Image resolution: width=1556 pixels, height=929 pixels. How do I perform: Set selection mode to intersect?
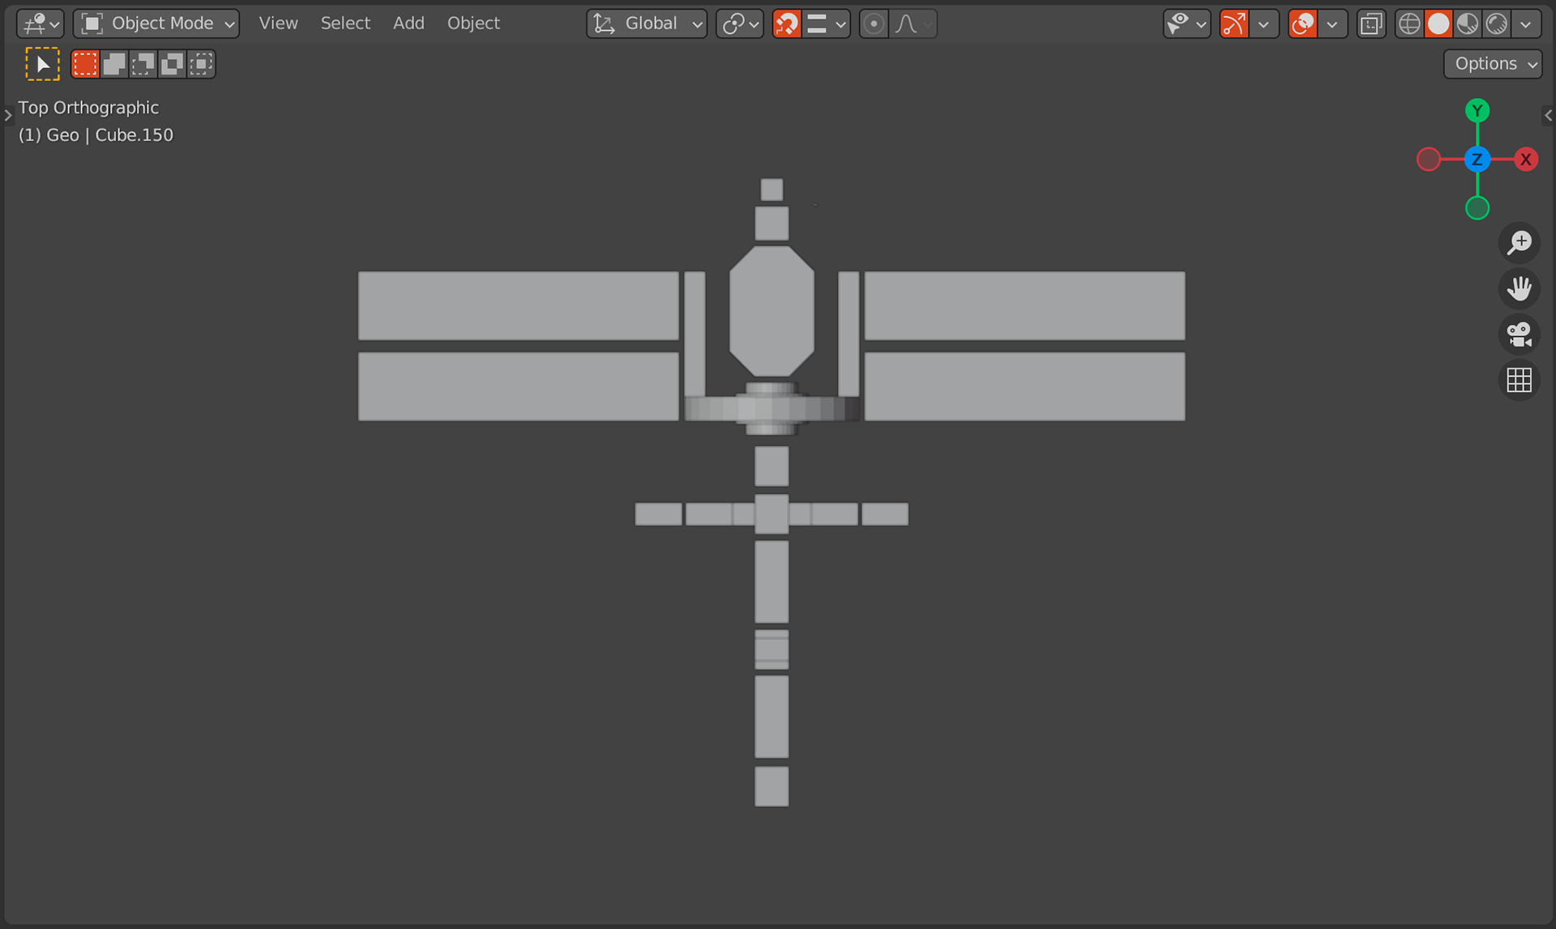(x=202, y=64)
